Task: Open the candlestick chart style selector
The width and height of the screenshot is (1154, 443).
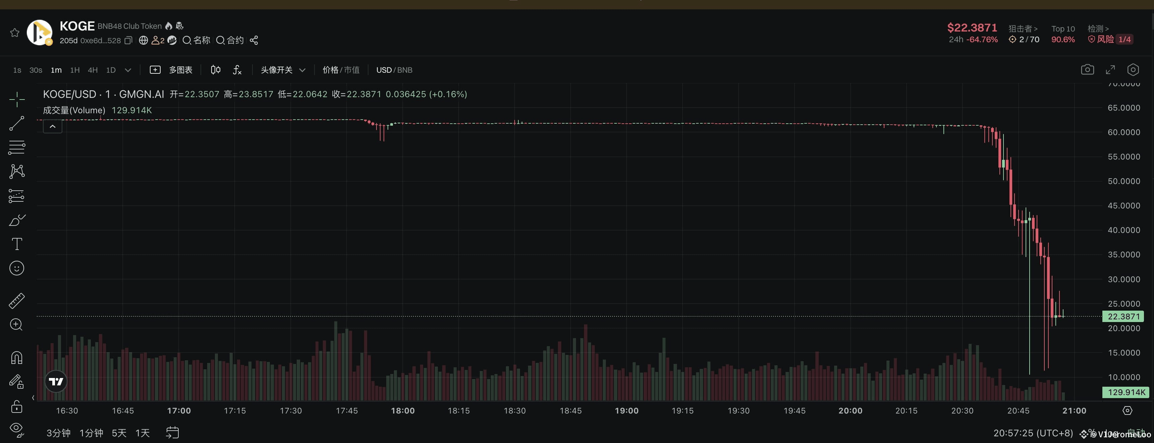Action: click(216, 70)
